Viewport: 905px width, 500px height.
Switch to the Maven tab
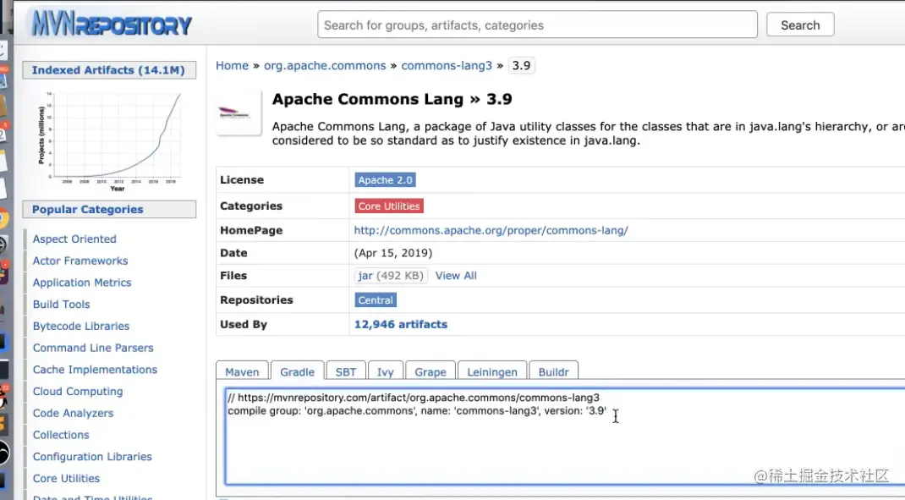(x=242, y=372)
